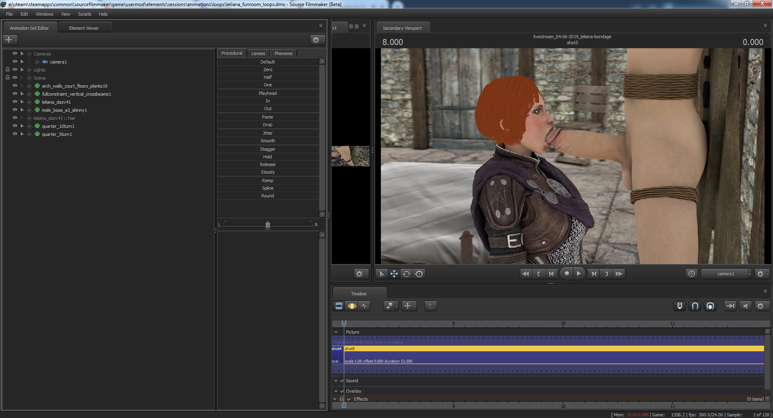Play the shot in the viewport
Image resolution: width=773 pixels, height=418 pixels.
point(579,274)
